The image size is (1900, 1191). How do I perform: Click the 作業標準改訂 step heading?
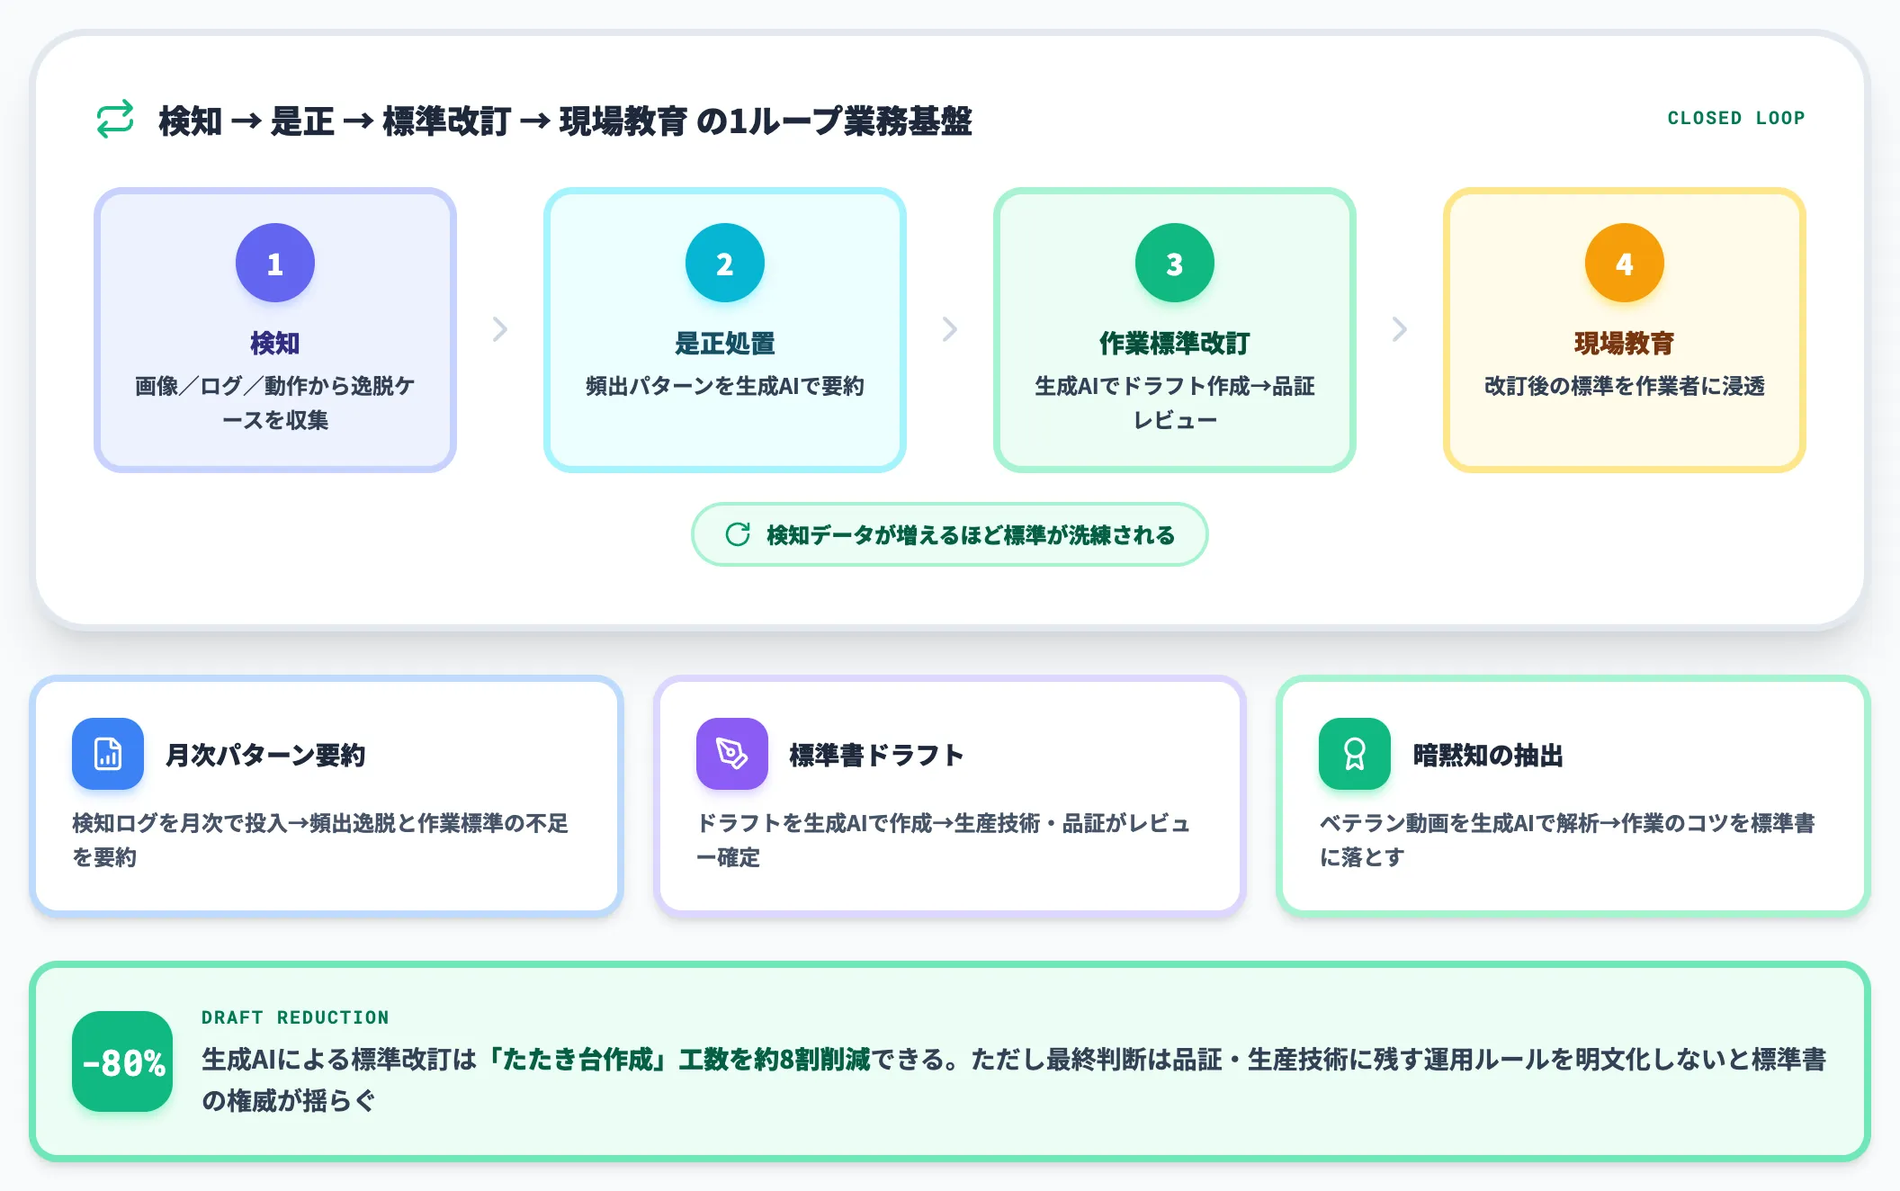[1175, 343]
